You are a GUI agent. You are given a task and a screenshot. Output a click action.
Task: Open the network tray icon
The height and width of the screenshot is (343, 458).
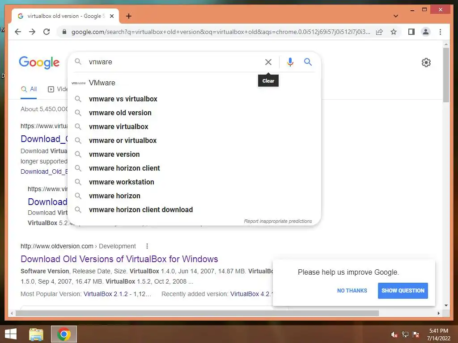click(x=405, y=335)
